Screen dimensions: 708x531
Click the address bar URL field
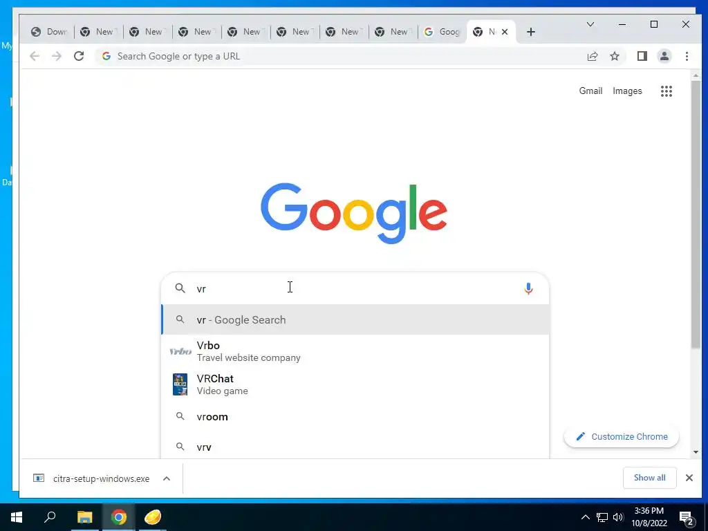tap(339, 56)
